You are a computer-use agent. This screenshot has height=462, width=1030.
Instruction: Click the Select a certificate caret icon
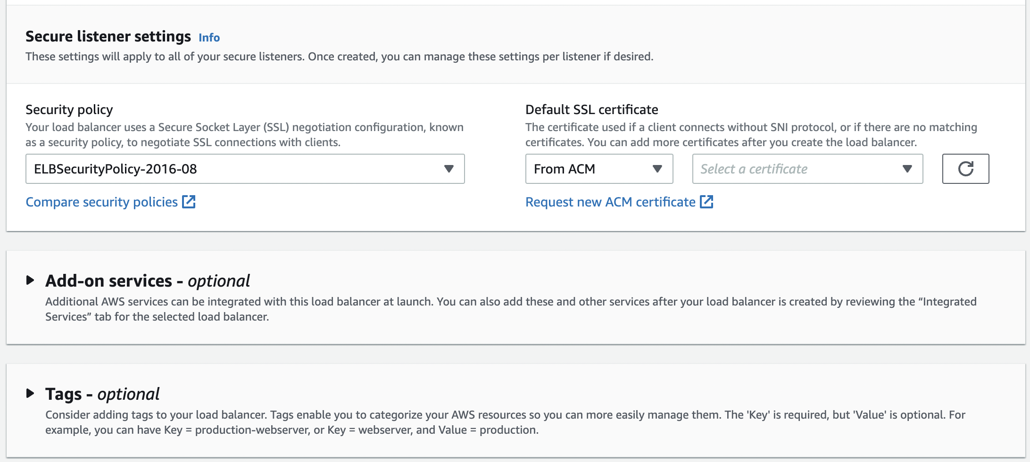pos(907,169)
